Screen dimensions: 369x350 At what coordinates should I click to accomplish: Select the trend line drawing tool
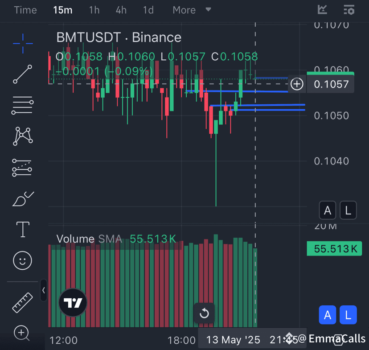(x=22, y=74)
